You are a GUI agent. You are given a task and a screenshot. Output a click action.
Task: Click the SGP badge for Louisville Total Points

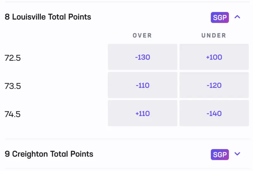[x=220, y=17]
